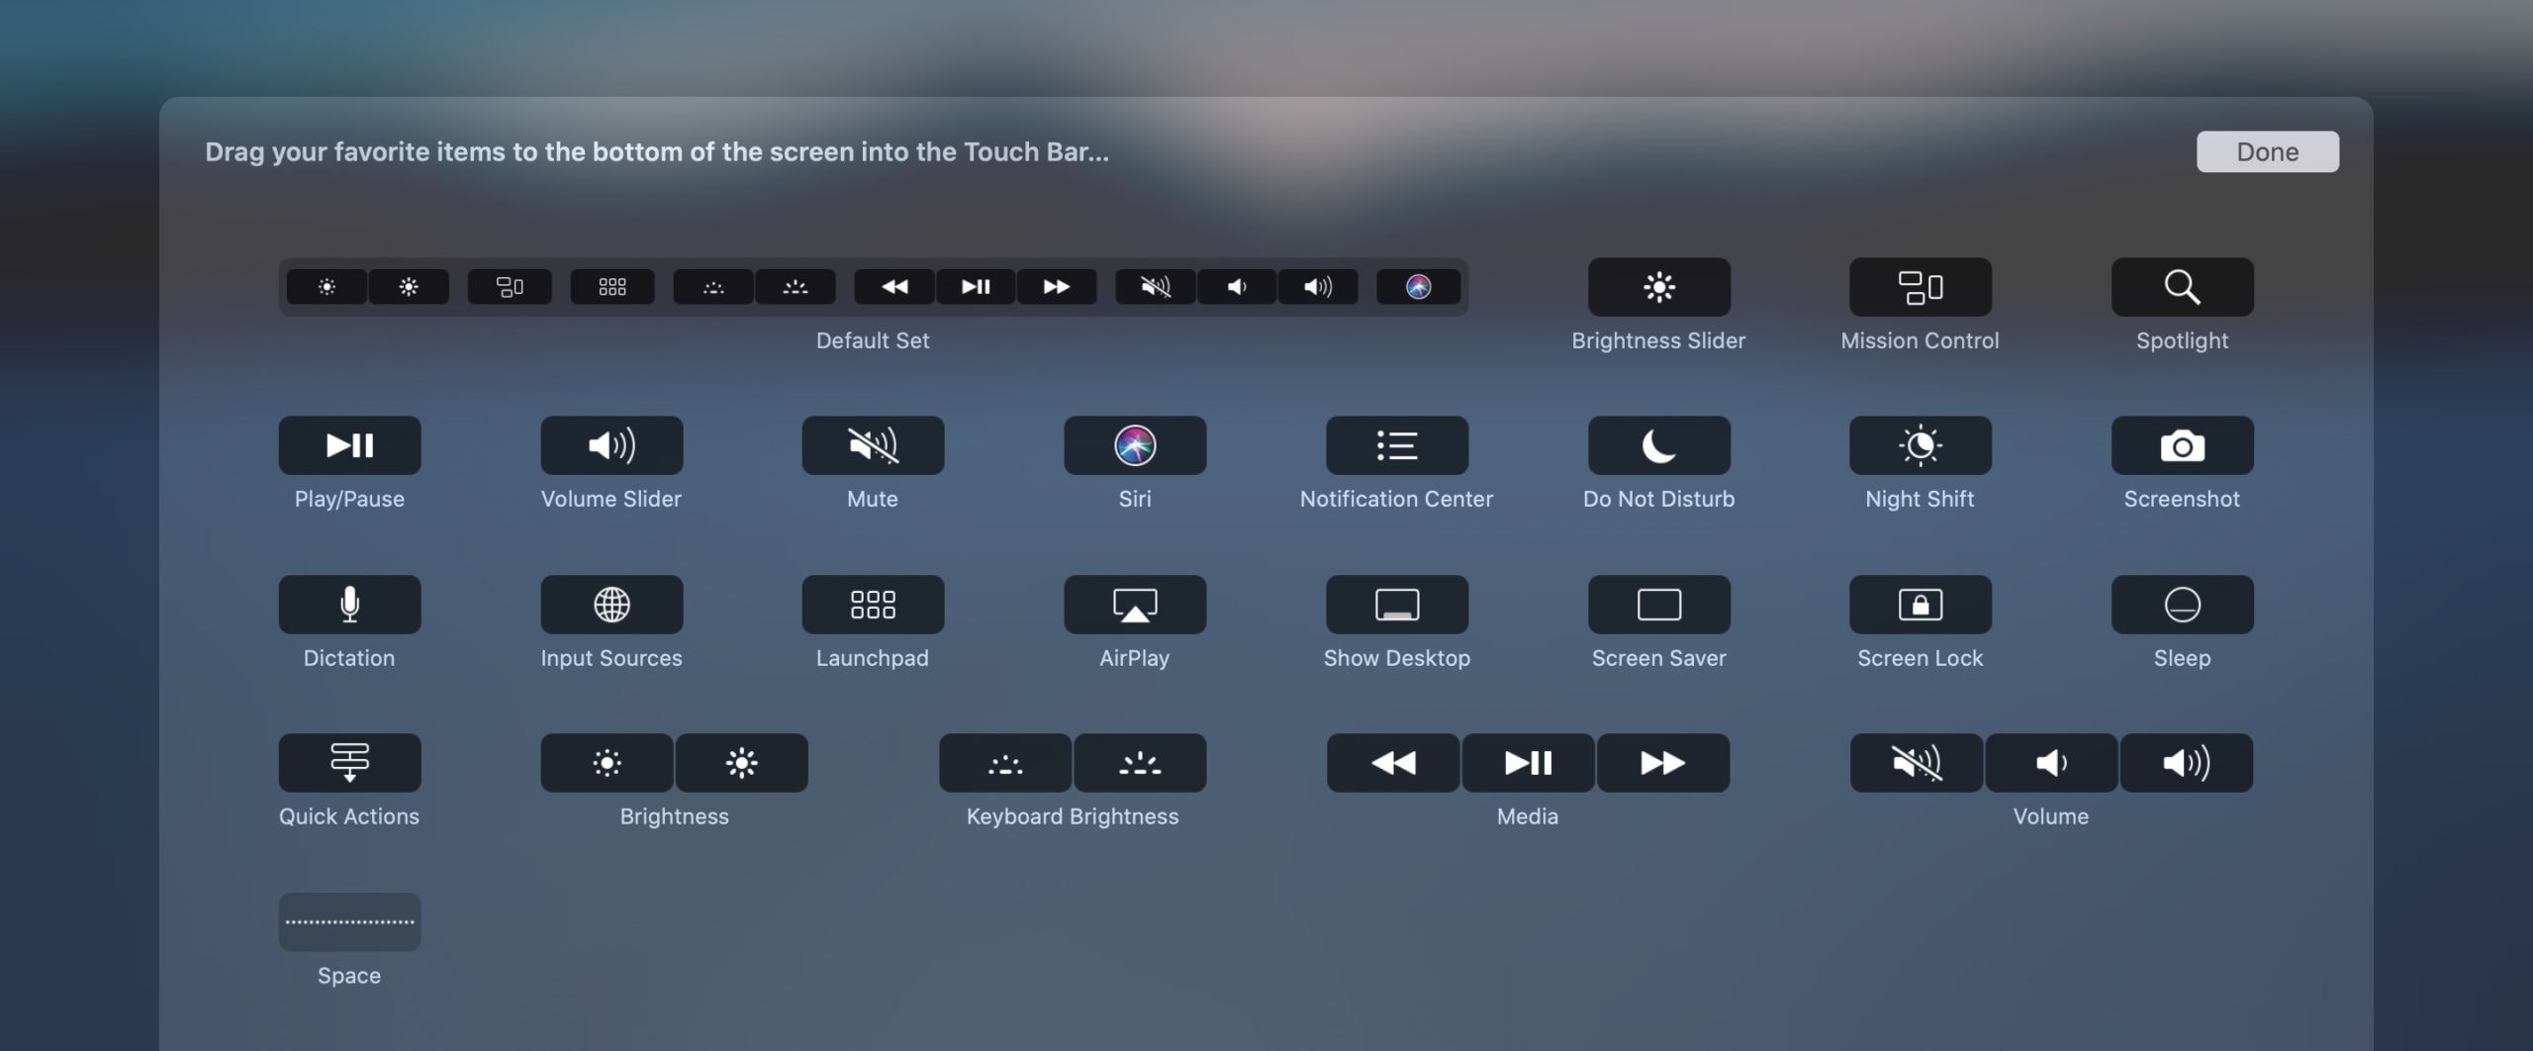Click the "Default Set" caption text

click(873, 340)
